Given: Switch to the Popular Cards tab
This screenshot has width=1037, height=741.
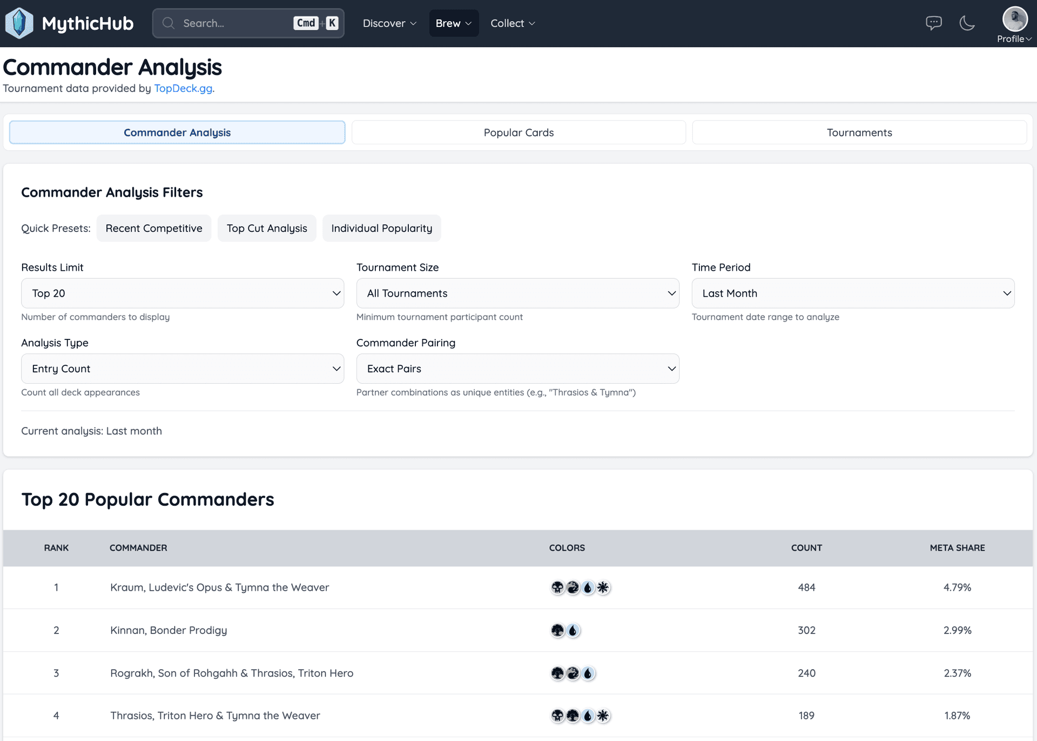Looking at the screenshot, I should point(518,132).
